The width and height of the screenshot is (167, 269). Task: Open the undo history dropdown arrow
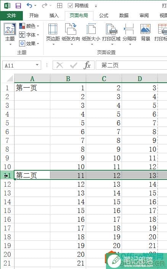coord(35,6)
